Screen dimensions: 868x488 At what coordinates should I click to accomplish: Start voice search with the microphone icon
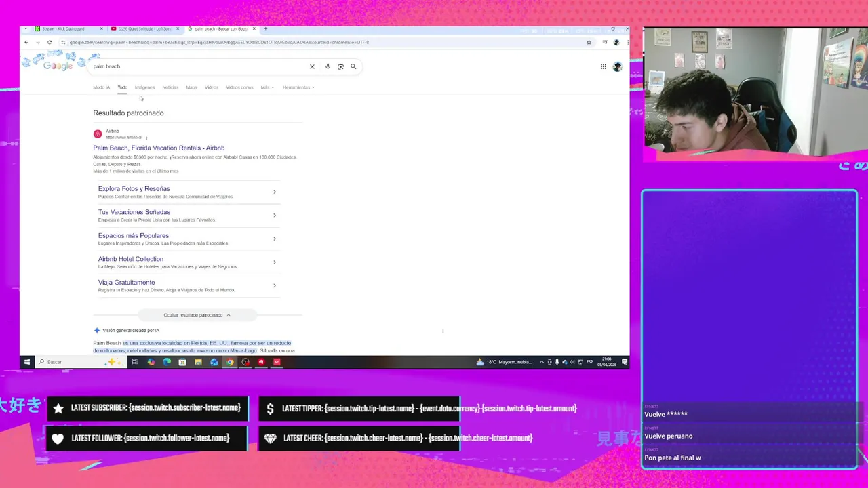pos(328,66)
